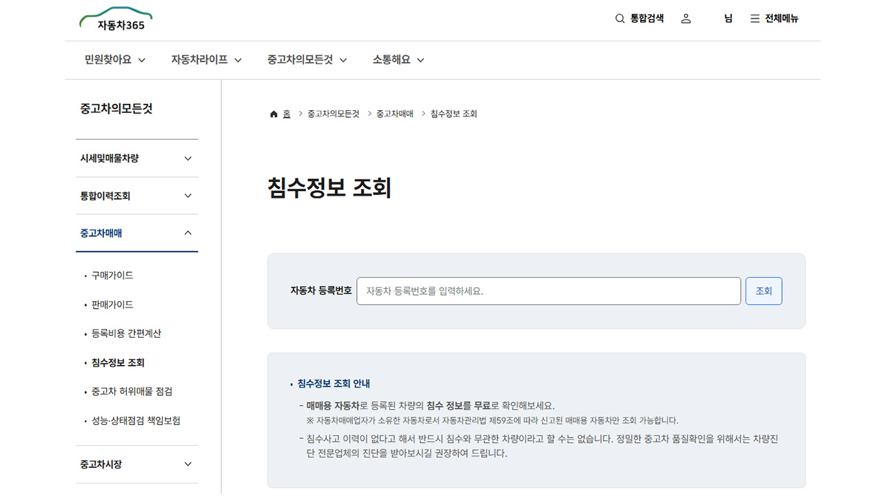Open 성능·상태점검 책임보험 link
Image resolution: width=882 pixels, height=496 pixels.
(x=136, y=420)
